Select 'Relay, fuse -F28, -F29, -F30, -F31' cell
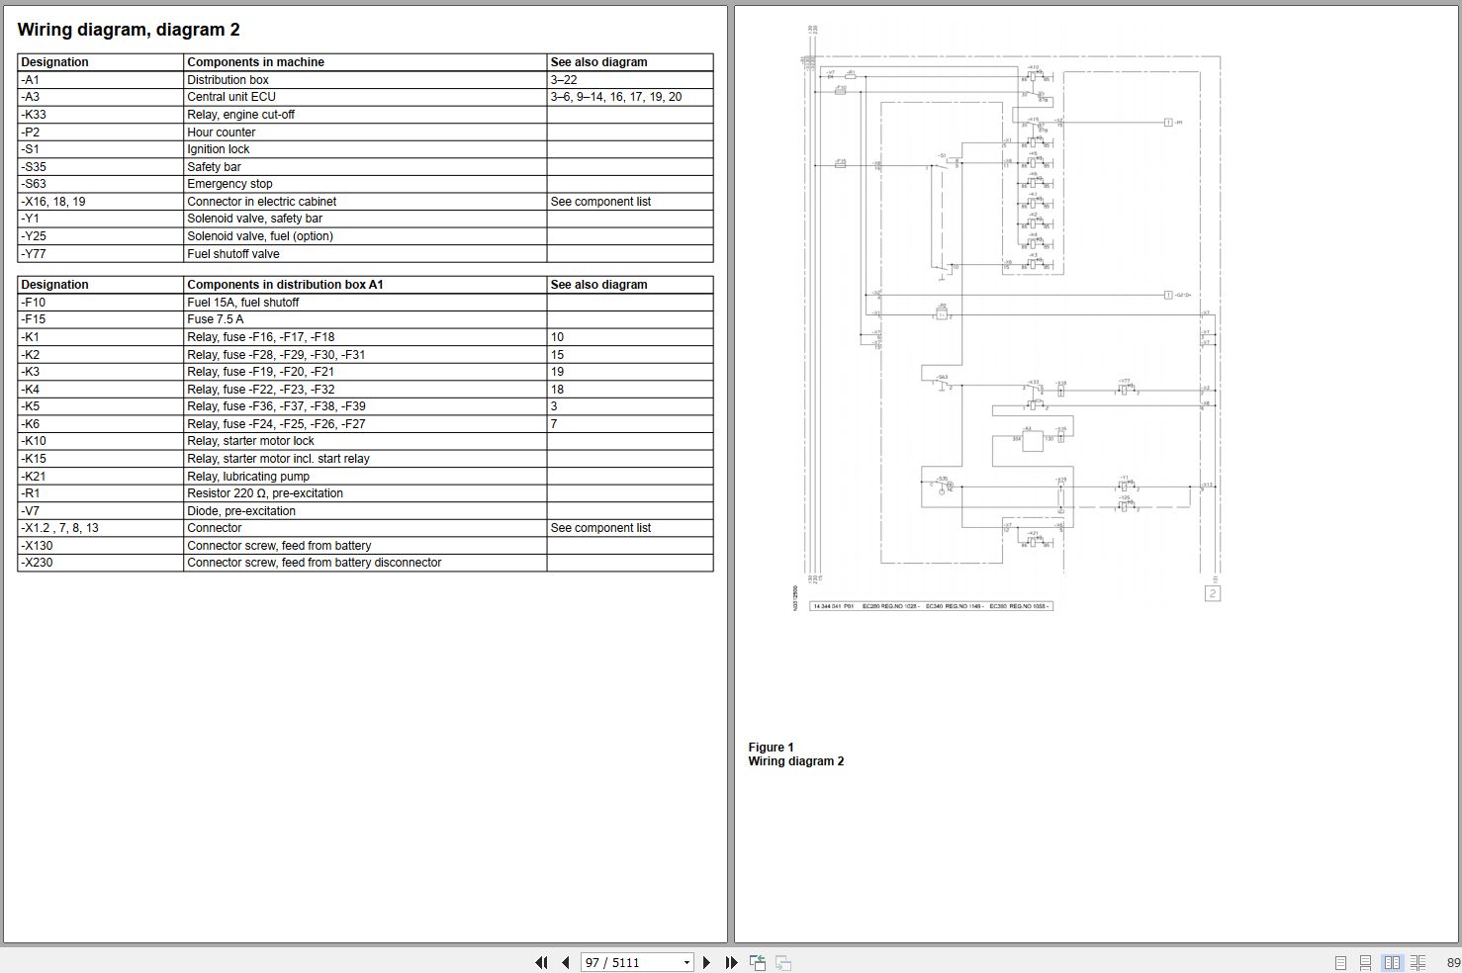The width and height of the screenshot is (1462, 973). click(365, 355)
